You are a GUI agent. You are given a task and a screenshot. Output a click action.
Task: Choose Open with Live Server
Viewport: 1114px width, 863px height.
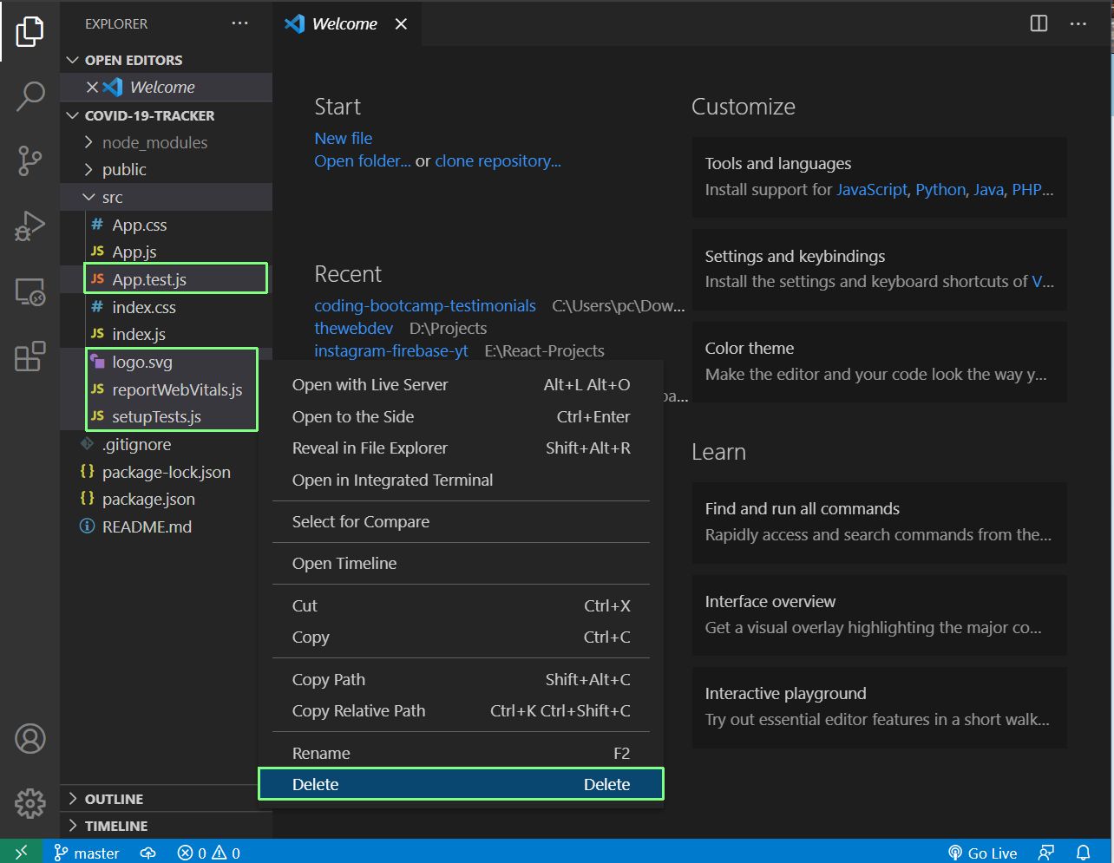461,384
